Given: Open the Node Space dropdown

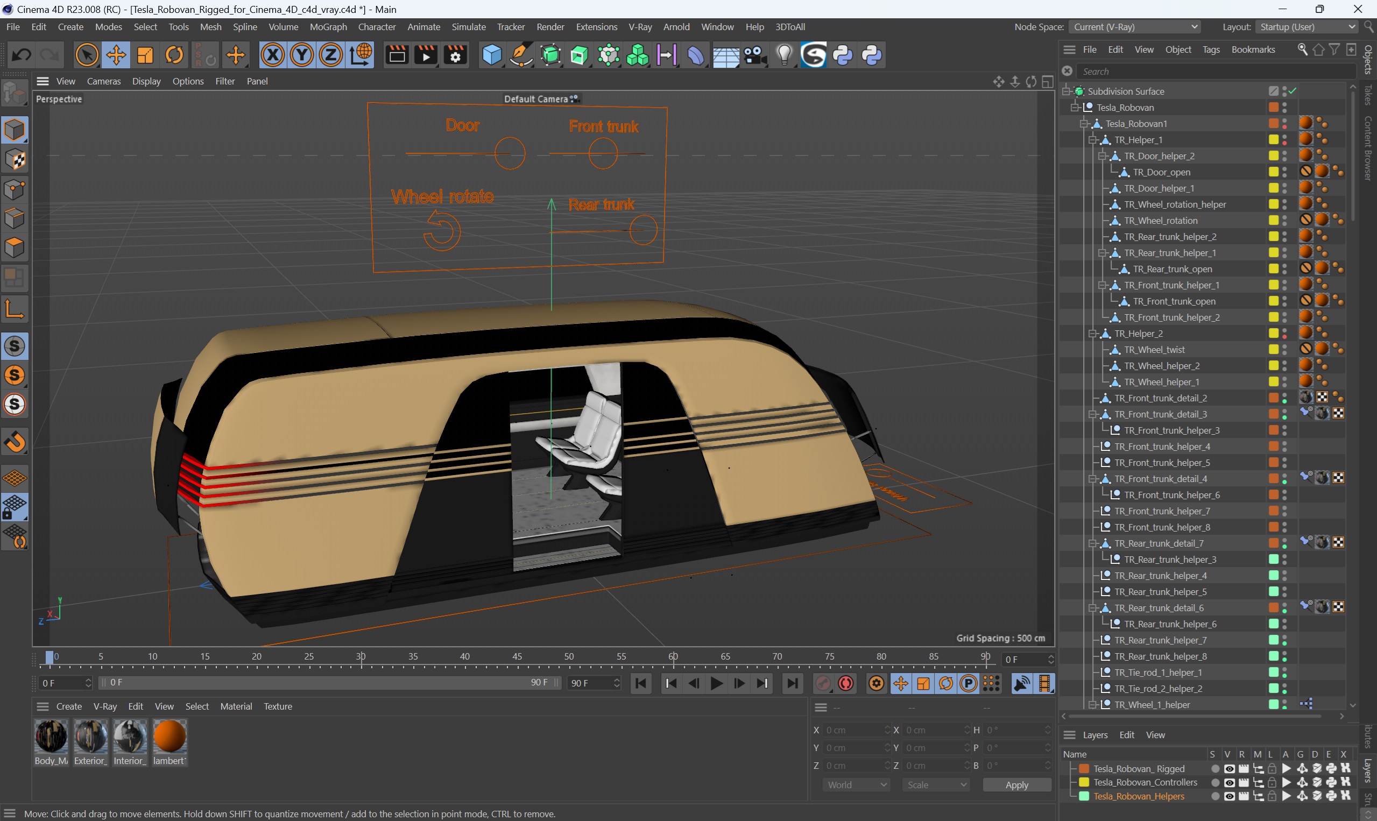Looking at the screenshot, I should 1136,26.
